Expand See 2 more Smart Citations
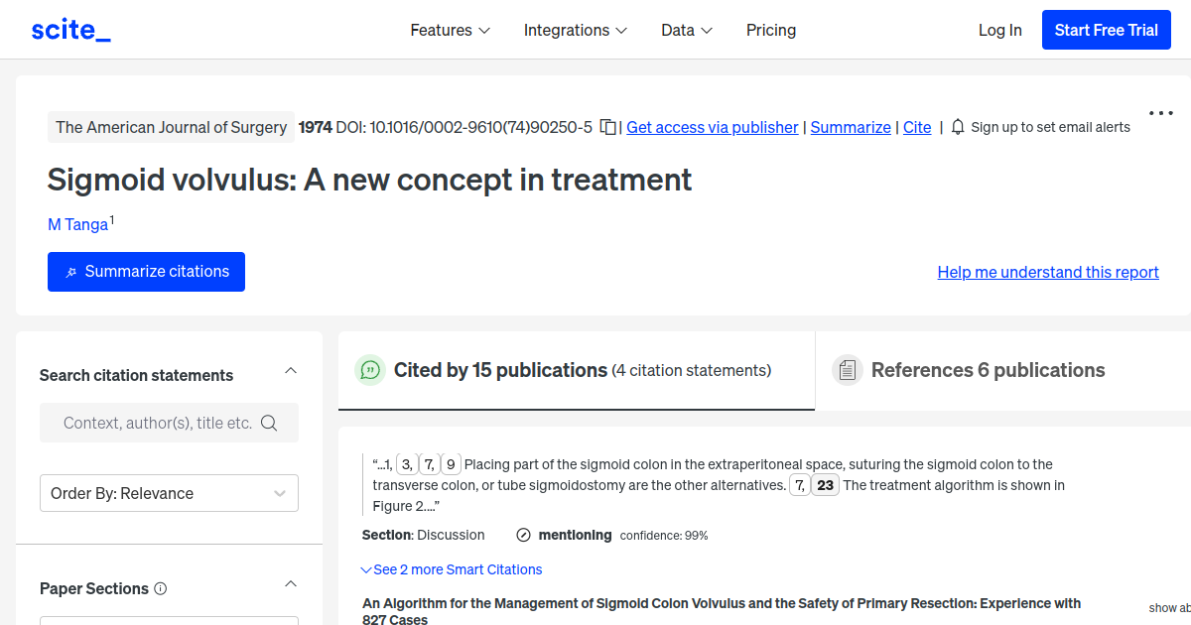This screenshot has height=625, width=1191. [452, 569]
